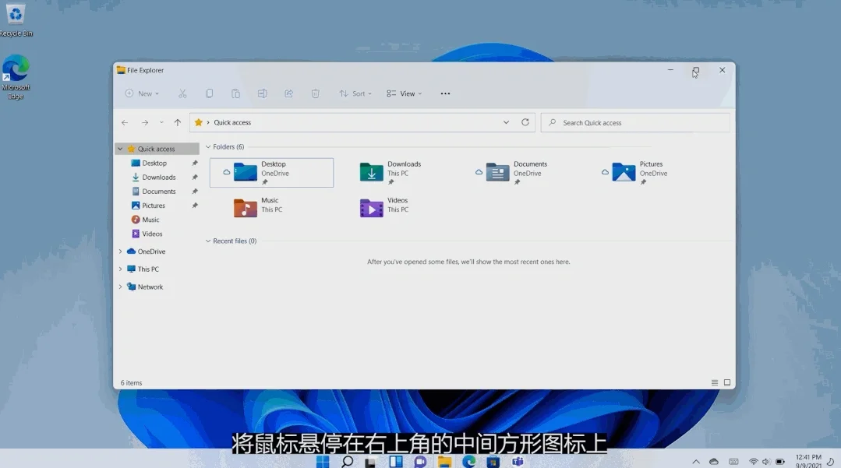
Task: Refresh the current folder view
Action: 525,122
